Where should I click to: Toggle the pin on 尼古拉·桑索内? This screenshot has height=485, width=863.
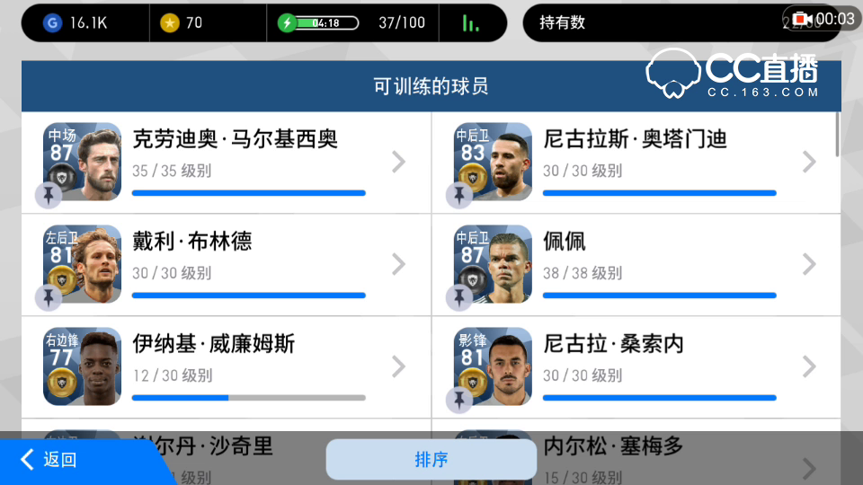coord(459,400)
